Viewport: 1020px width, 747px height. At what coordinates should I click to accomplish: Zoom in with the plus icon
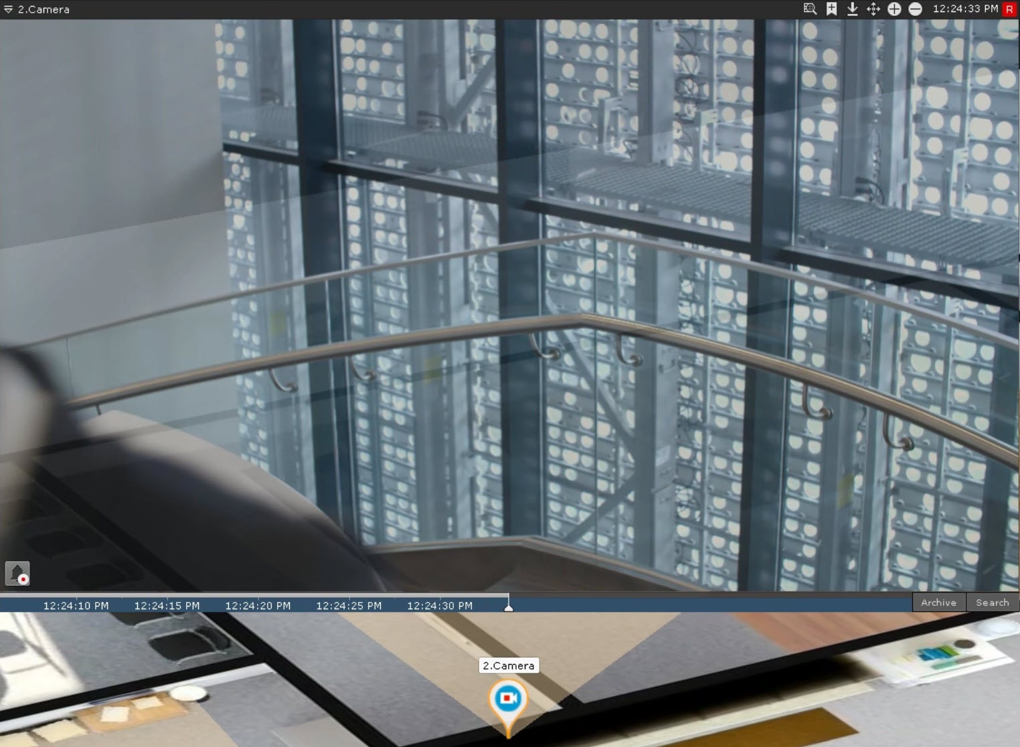pos(894,9)
